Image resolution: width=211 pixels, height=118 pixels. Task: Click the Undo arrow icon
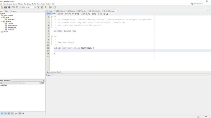pos(14,7)
